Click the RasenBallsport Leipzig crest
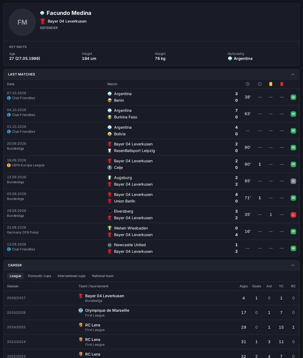The image size is (303, 358). (110, 151)
